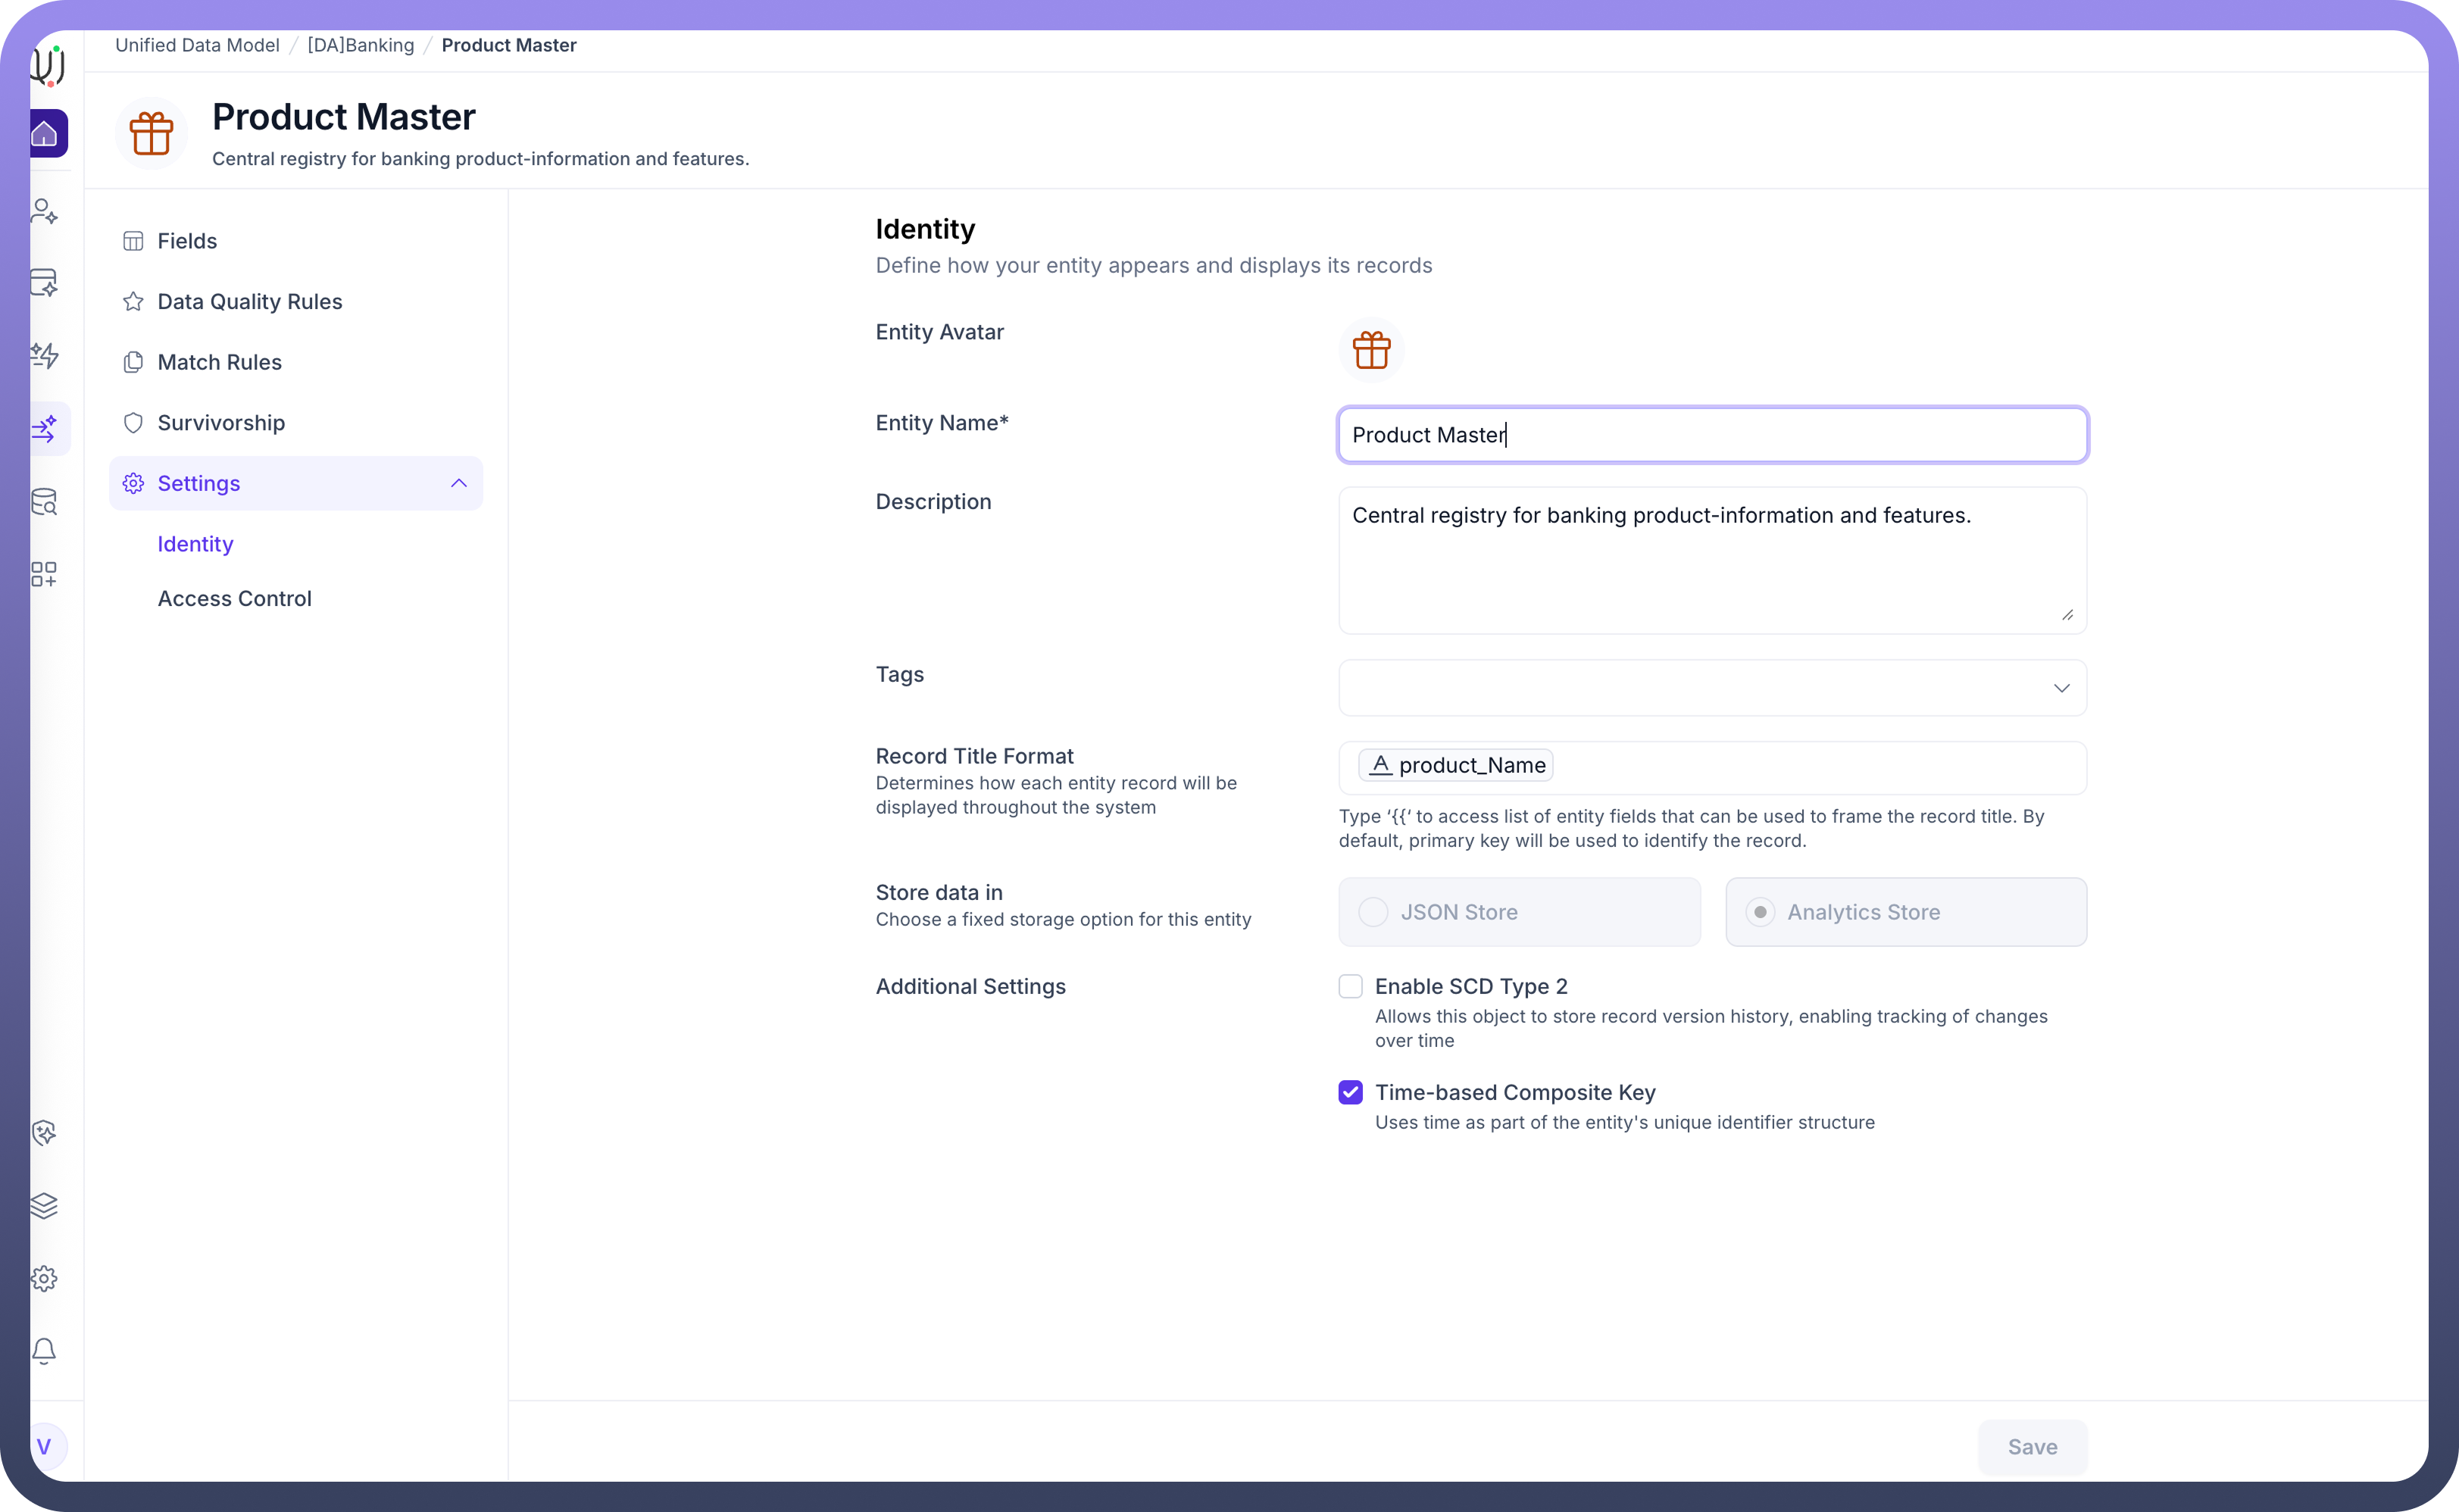Collapse the Settings section chevron

point(459,483)
